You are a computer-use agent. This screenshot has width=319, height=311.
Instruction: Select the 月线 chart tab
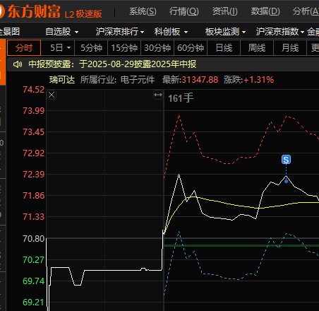click(290, 48)
